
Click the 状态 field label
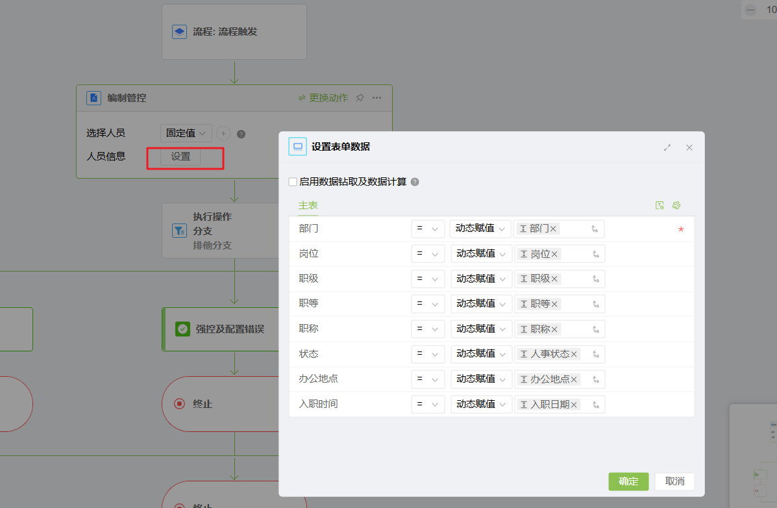pyautogui.click(x=308, y=354)
